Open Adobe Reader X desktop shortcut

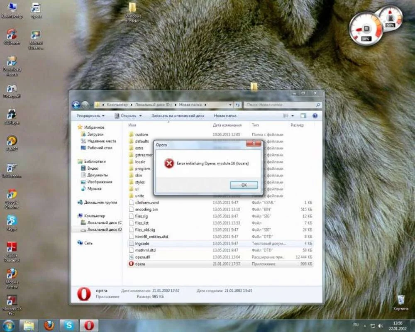click(x=12, y=252)
